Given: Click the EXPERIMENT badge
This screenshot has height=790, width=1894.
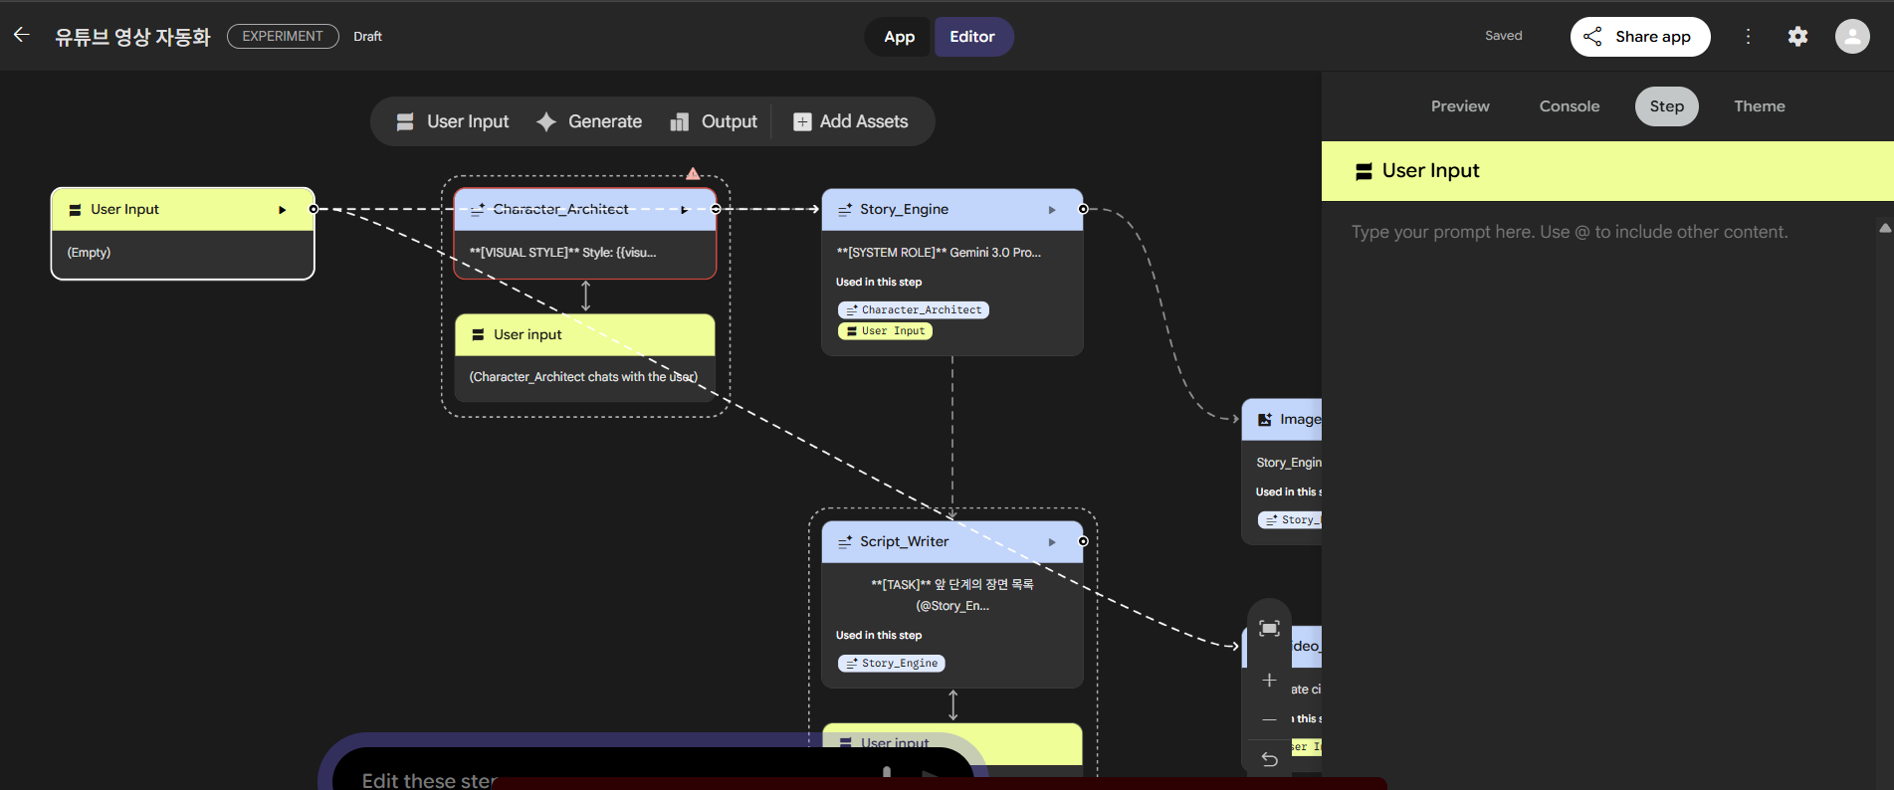Looking at the screenshot, I should 283,36.
